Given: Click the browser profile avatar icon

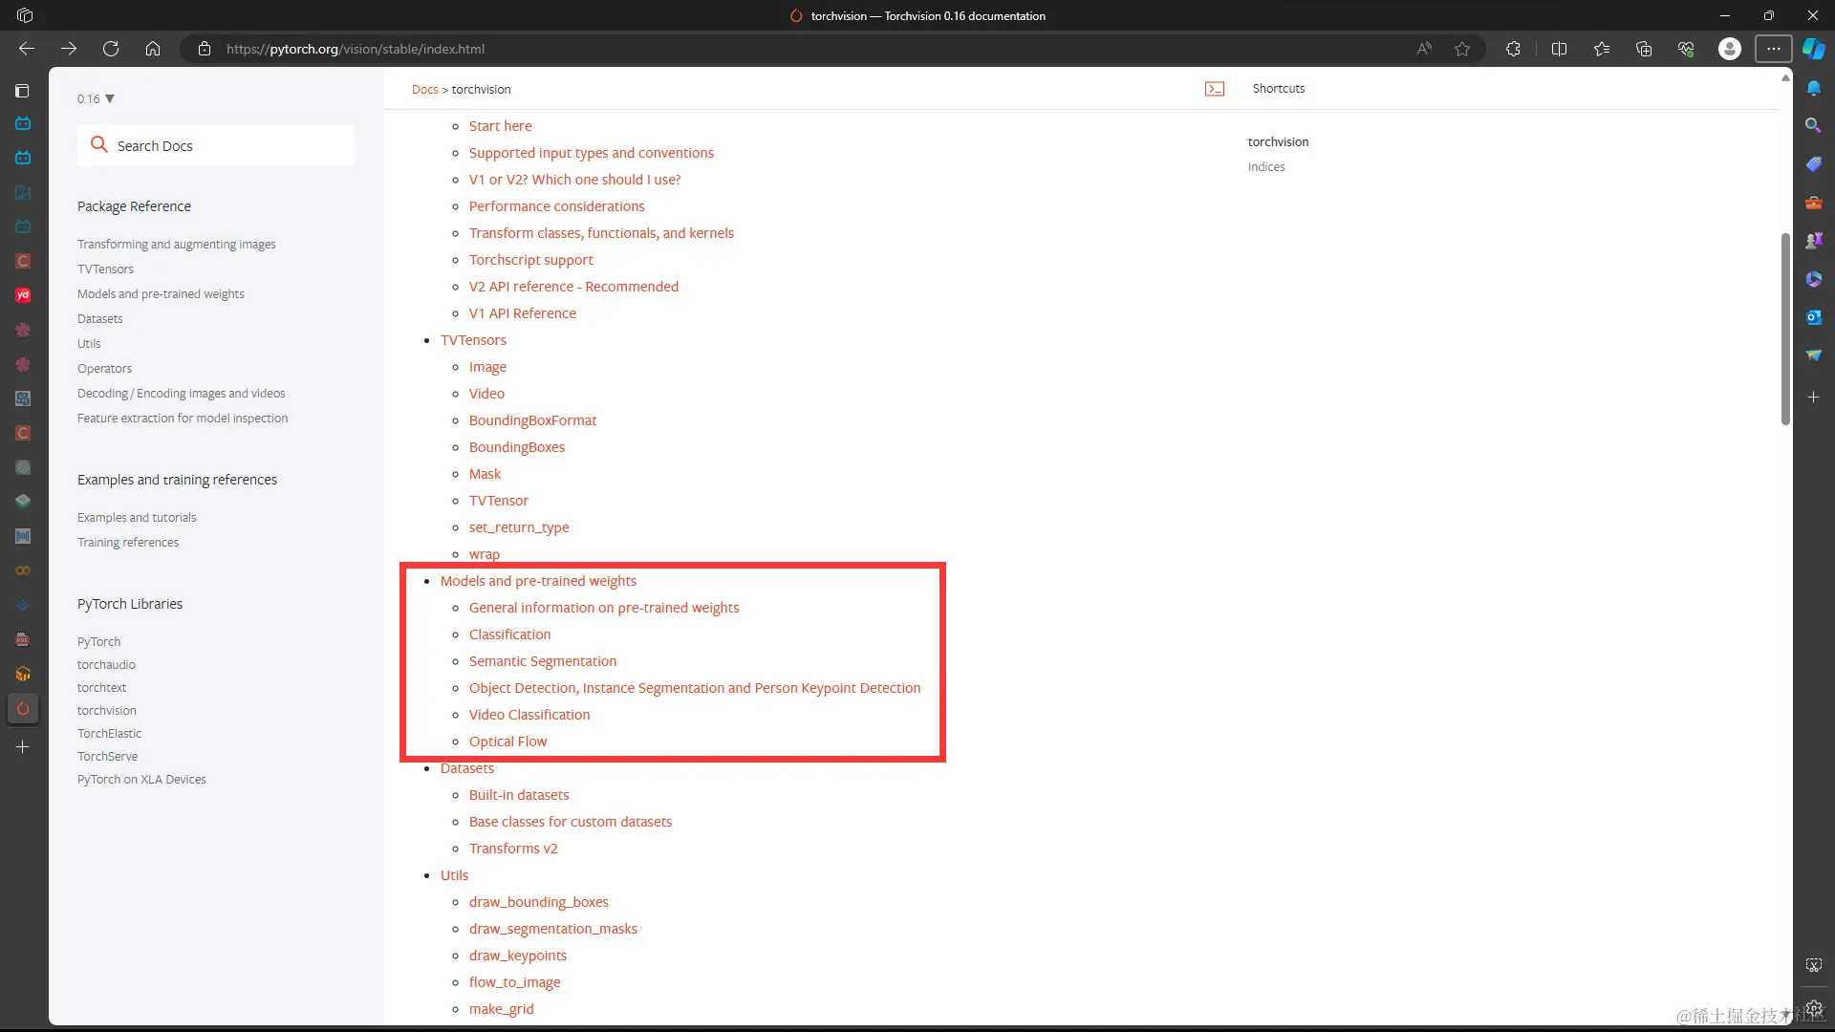Looking at the screenshot, I should point(1729,49).
